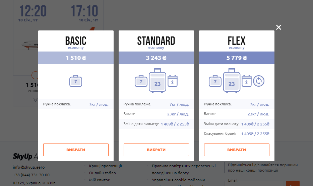Click the info@skyup.aero email link

point(29,167)
